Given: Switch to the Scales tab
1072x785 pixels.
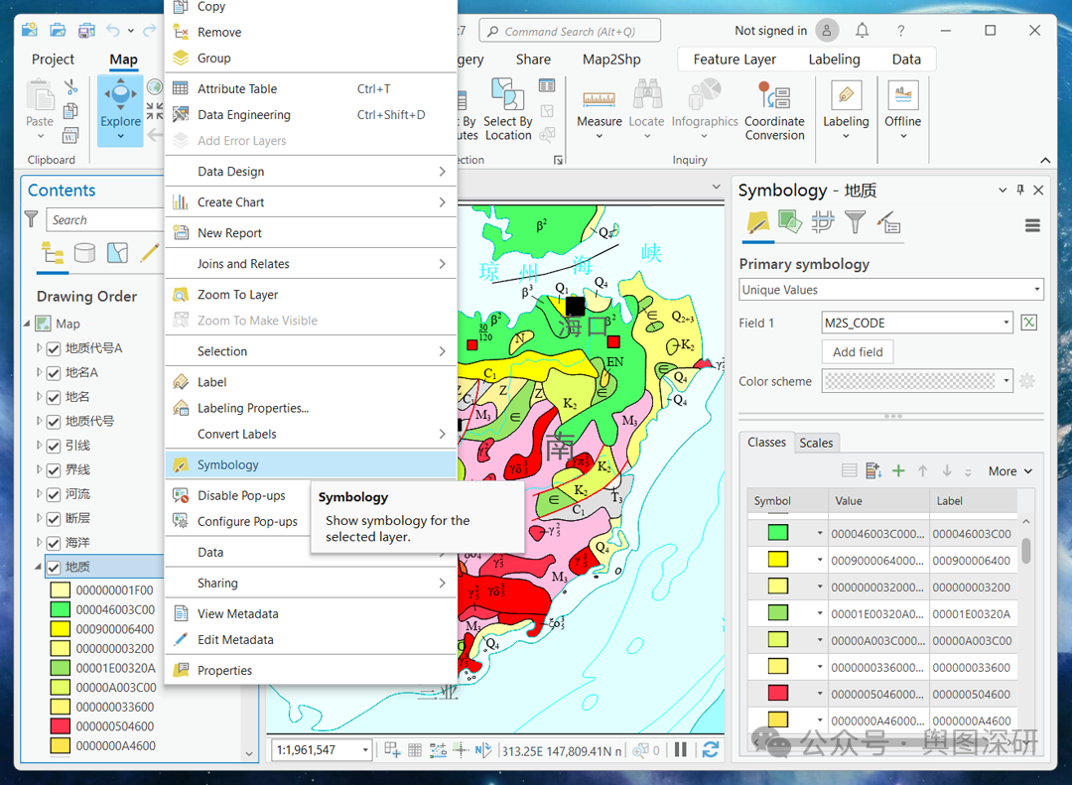Looking at the screenshot, I should [x=816, y=443].
